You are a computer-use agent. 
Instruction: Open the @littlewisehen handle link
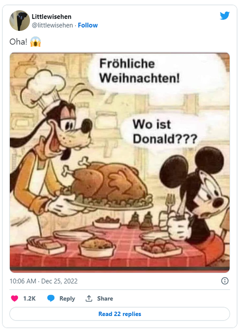[52, 25]
